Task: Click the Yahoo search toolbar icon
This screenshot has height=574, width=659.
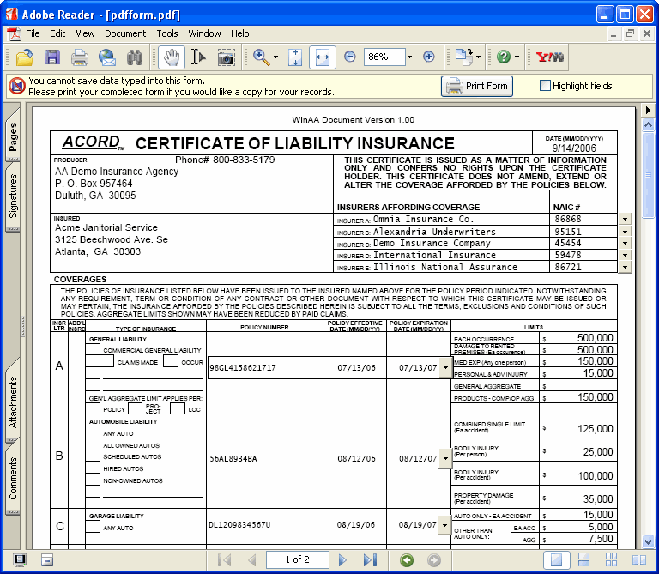Action: [x=550, y=57]
